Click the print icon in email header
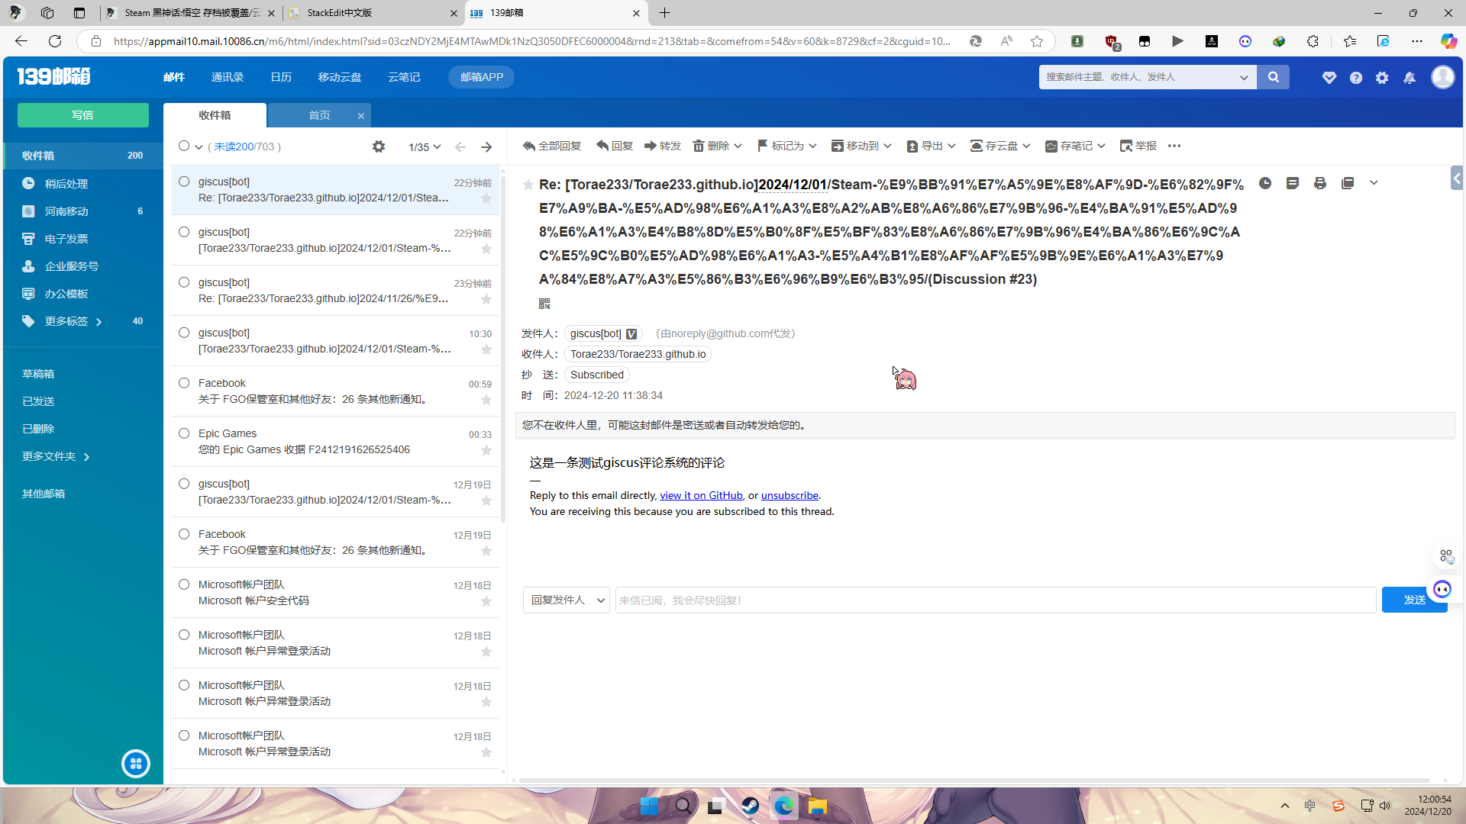This screenshot has height=824, width=1466. pos(1320,183)
